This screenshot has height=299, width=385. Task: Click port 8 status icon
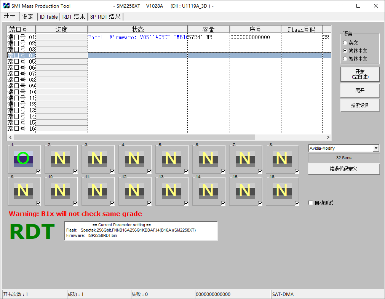pyautogui.click(x=282, y=159)
